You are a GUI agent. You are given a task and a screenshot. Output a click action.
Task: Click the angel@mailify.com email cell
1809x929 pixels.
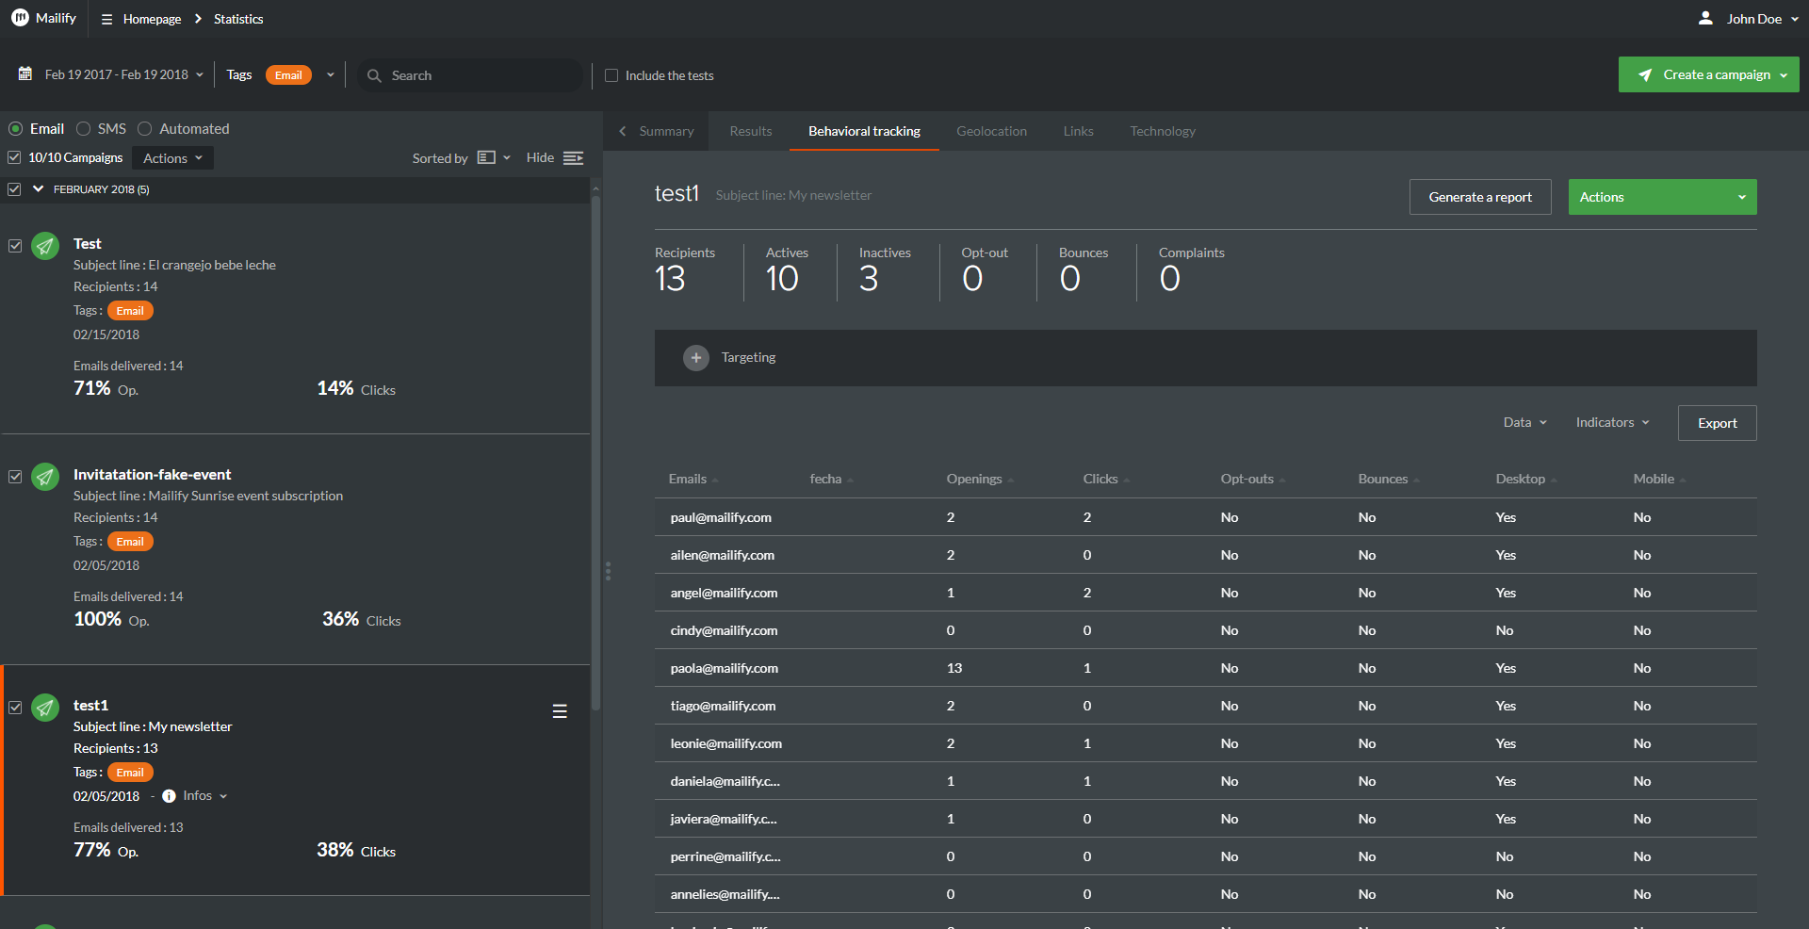(724, 593)
